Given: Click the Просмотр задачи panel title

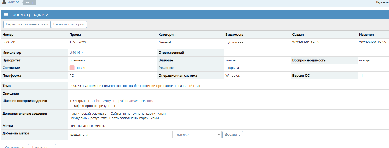Looking at the screenshot, I should (29, 15).
